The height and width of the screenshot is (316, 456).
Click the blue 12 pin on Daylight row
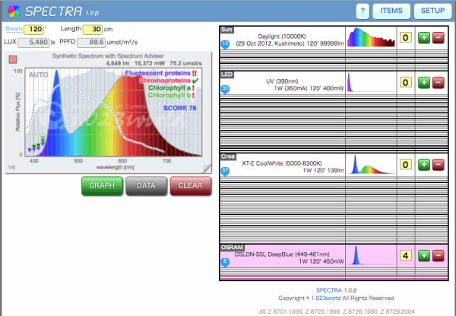click(225, 45)
